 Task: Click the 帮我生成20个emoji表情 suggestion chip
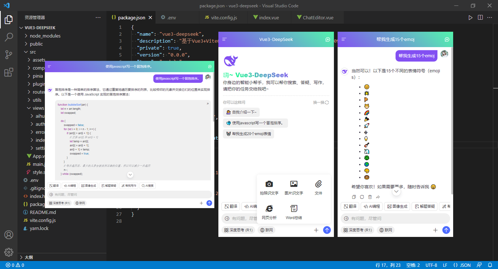249,134
